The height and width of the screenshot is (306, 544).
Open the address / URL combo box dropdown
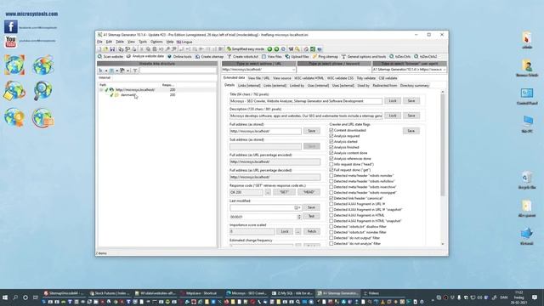point(293,70)
